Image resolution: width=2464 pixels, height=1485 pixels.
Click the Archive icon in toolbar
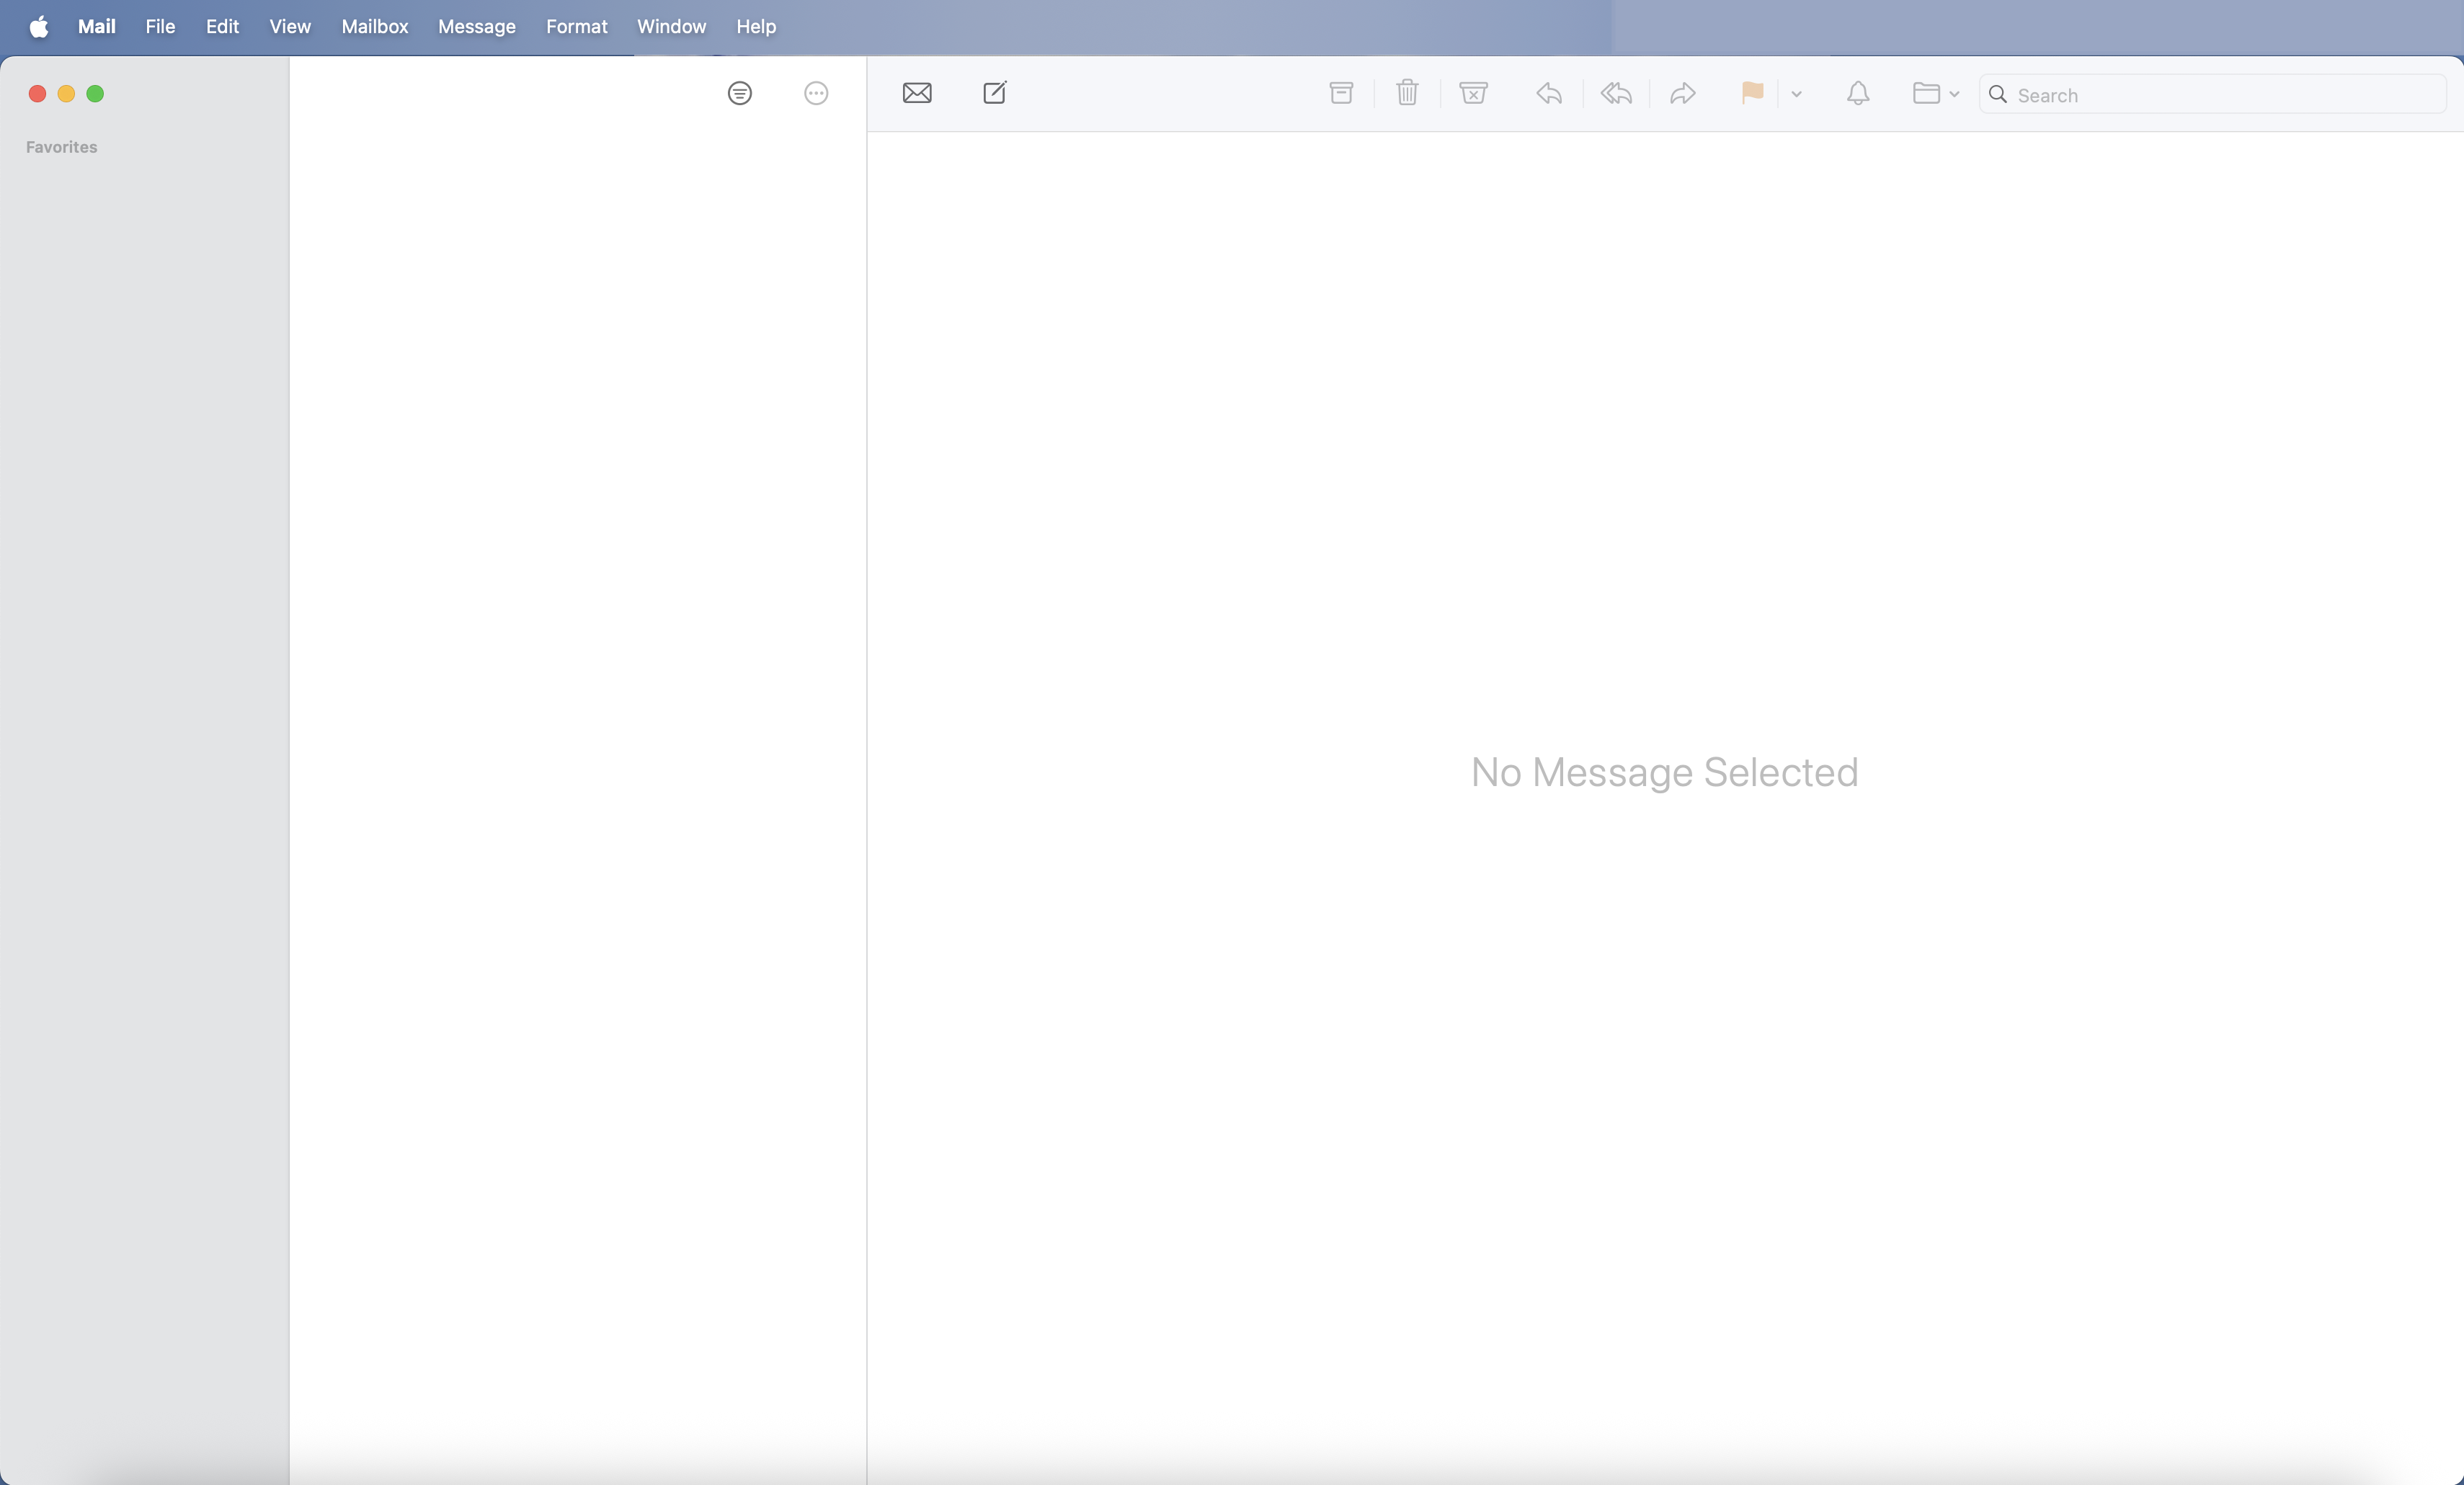point(1341,93)
